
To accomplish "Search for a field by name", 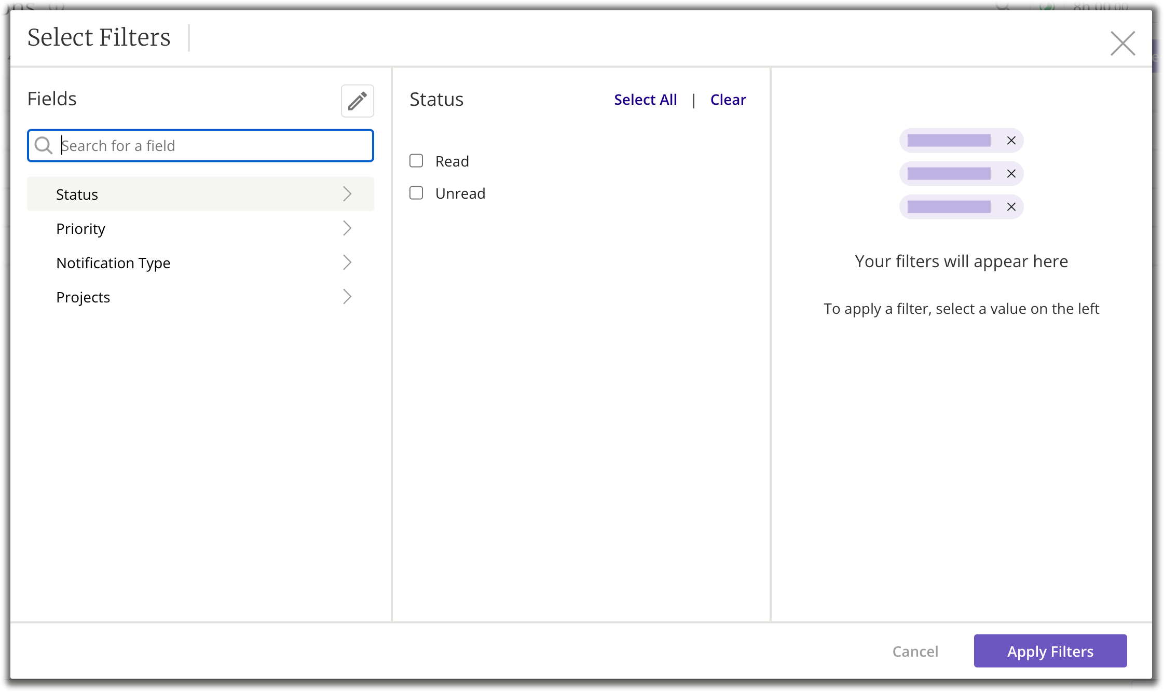I will pos(200,145).
